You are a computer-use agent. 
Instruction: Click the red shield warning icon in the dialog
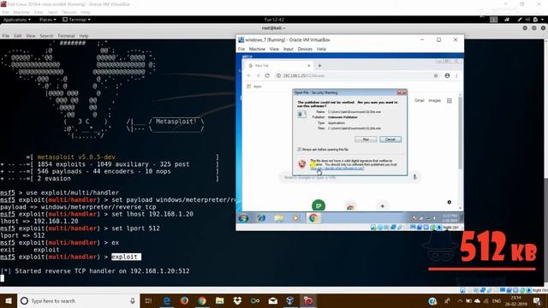click(x=302, y=163)
